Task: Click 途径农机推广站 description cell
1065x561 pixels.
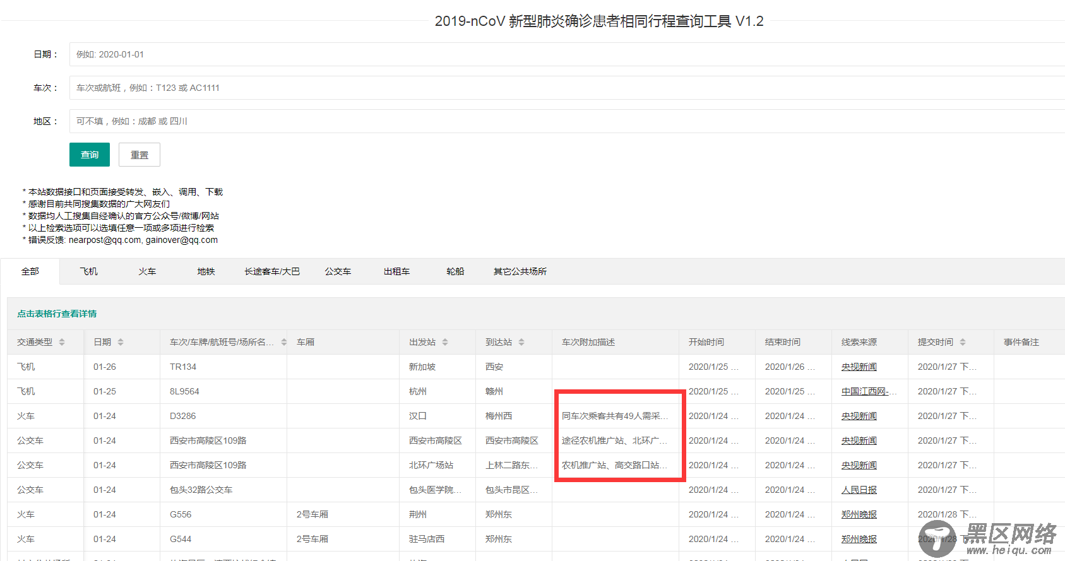Action: pos(616,440)
